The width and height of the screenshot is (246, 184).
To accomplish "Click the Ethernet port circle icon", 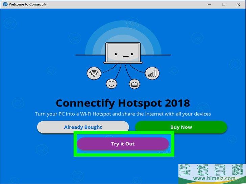I will [134, 84].
